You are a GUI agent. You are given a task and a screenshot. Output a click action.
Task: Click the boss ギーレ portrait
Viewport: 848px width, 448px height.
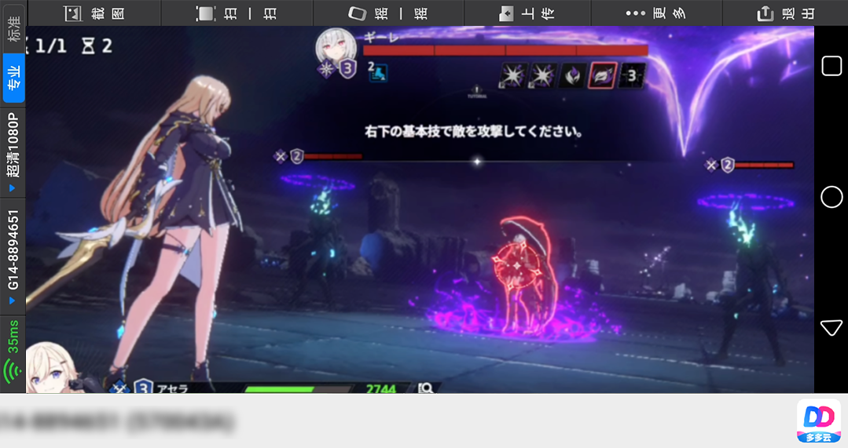tap(336, 48)
